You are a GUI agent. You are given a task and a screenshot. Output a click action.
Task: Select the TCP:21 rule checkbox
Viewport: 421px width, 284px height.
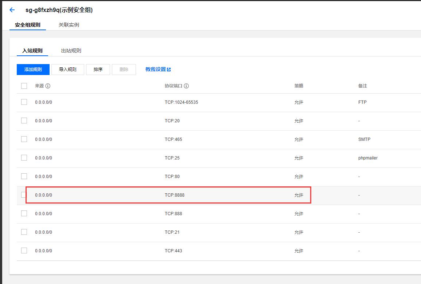click(x=24, y=232)
